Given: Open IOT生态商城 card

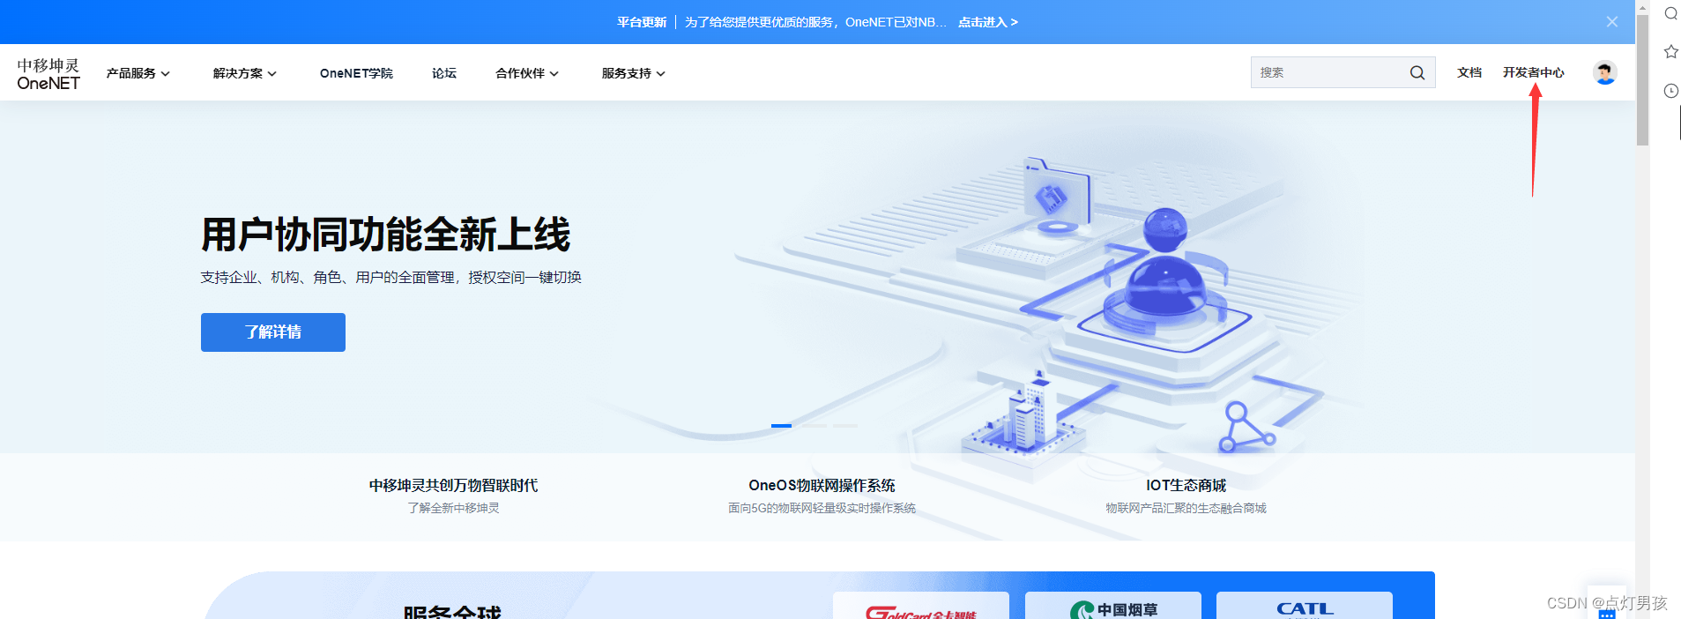Looking at the screenshot, I should click(1186, 496).
